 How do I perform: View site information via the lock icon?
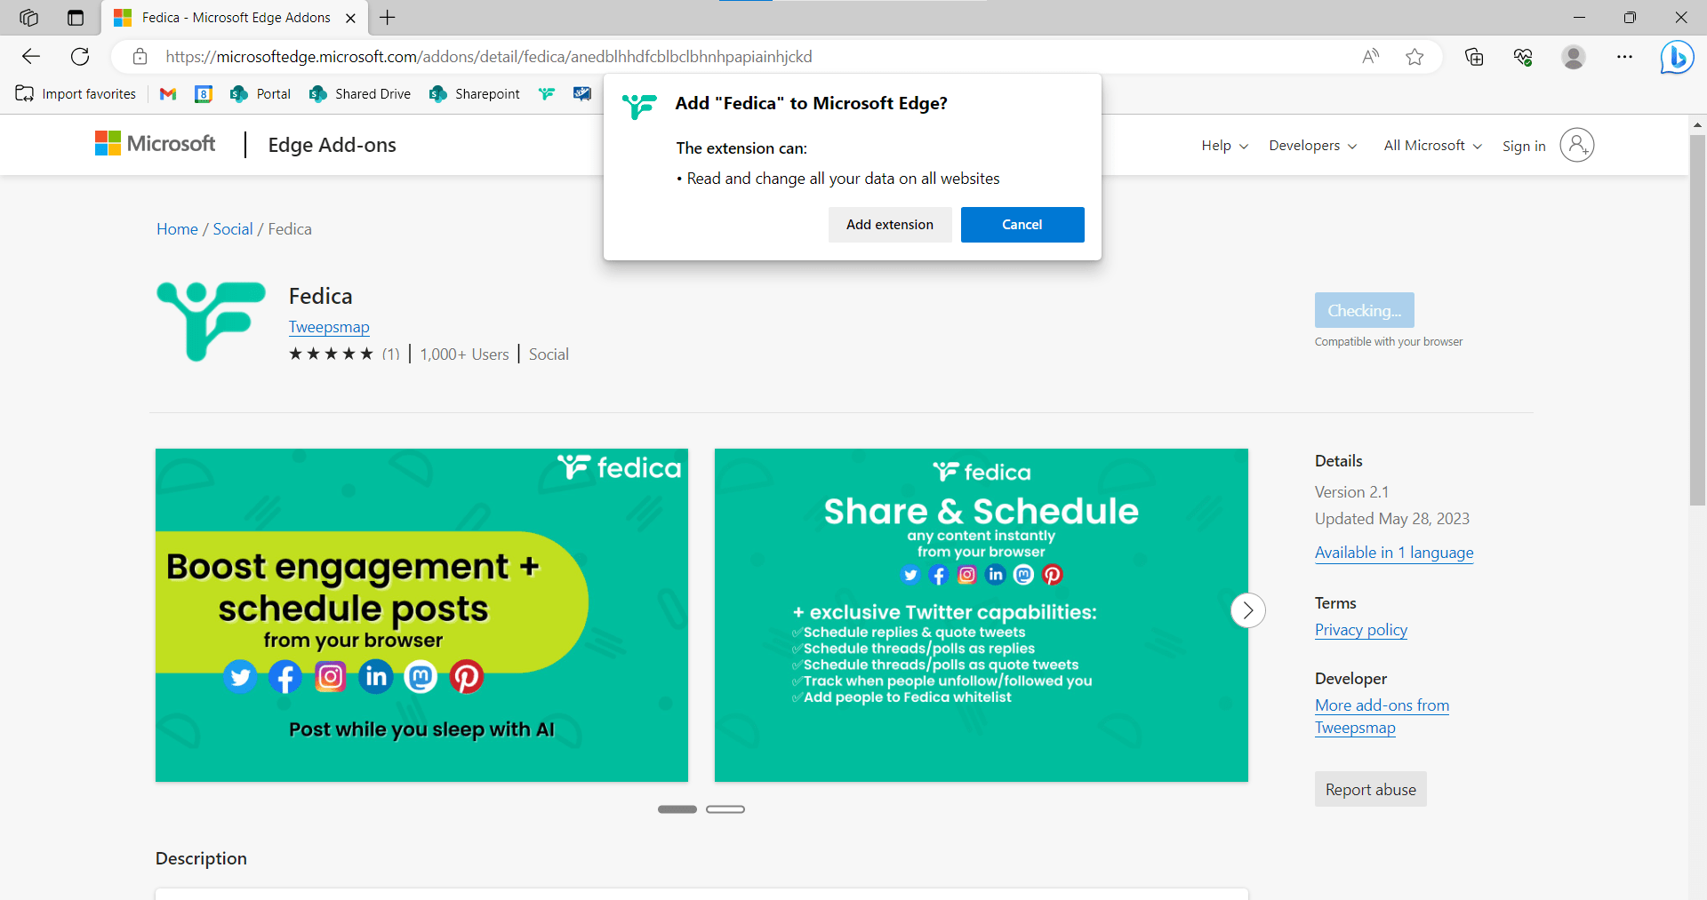point(140,56)
